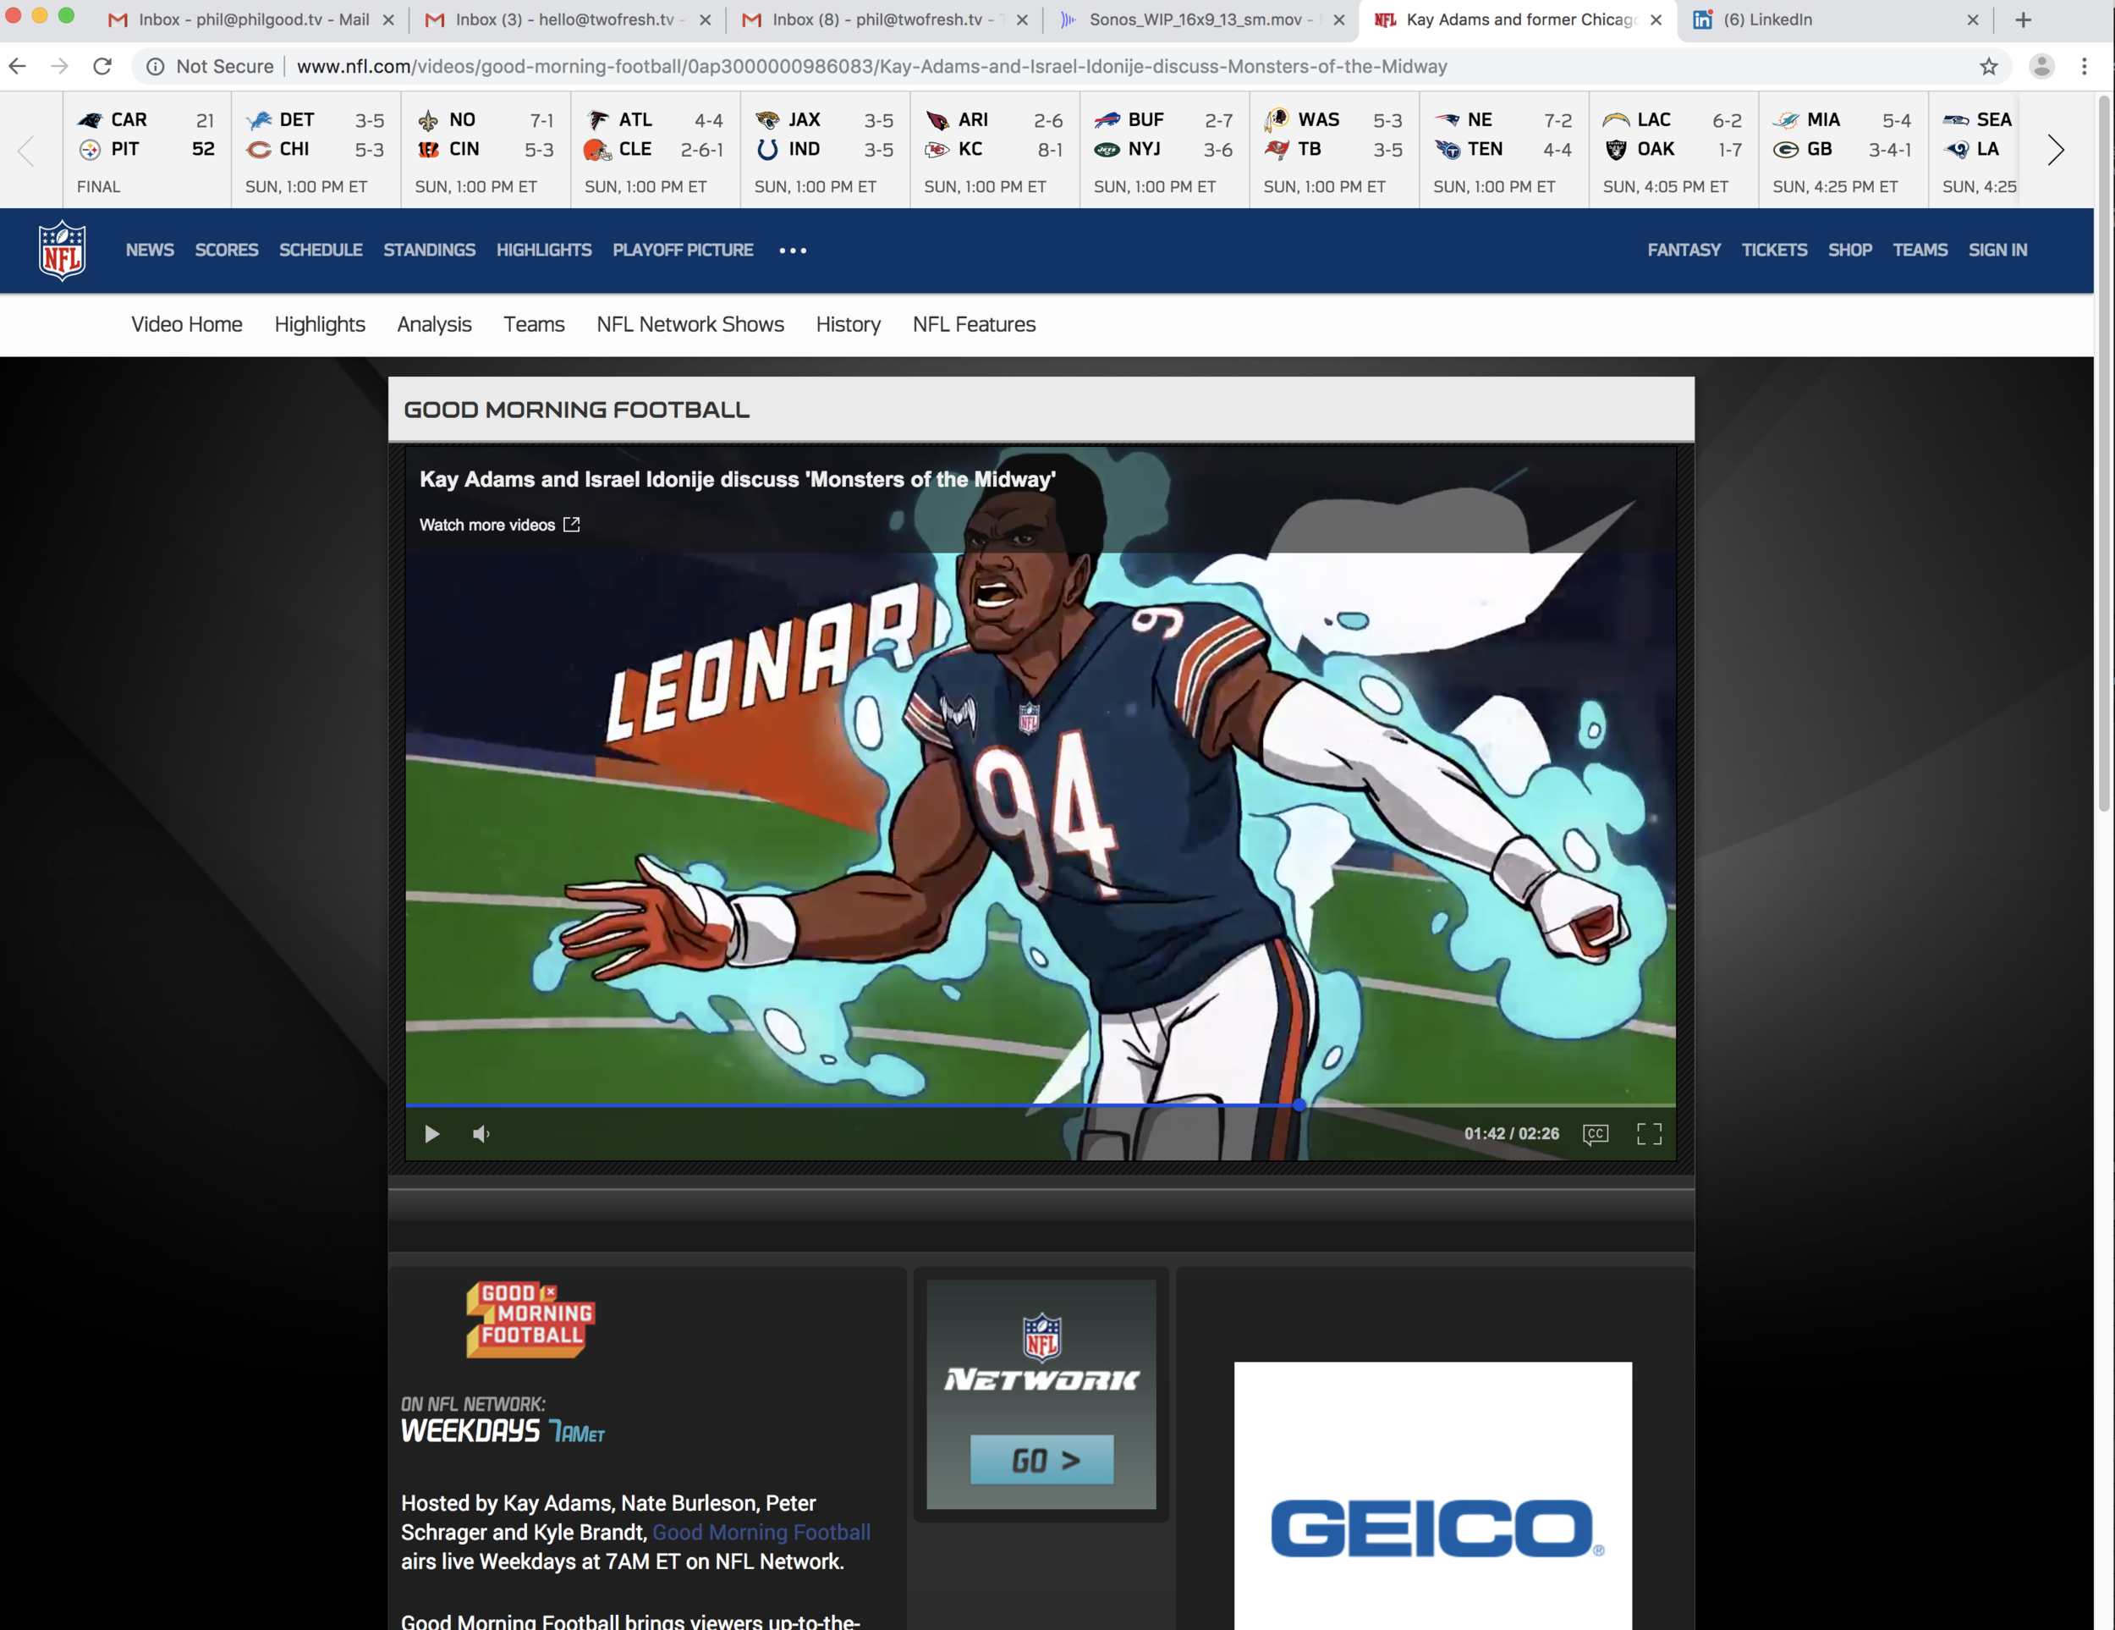Select the Analysis tab
This screenshot has height=1630, width=2115.
434,324
